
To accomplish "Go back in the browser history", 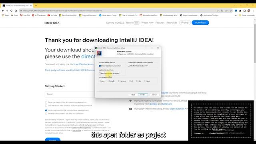I will click(x=3, y=11).
